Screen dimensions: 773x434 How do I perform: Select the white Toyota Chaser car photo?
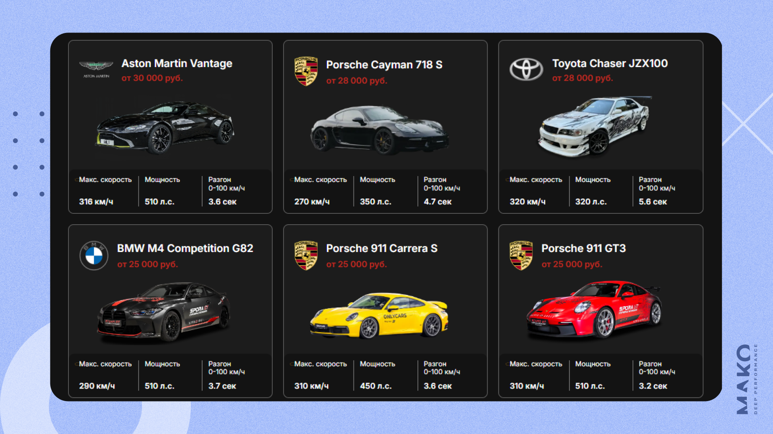coord(595,126)
